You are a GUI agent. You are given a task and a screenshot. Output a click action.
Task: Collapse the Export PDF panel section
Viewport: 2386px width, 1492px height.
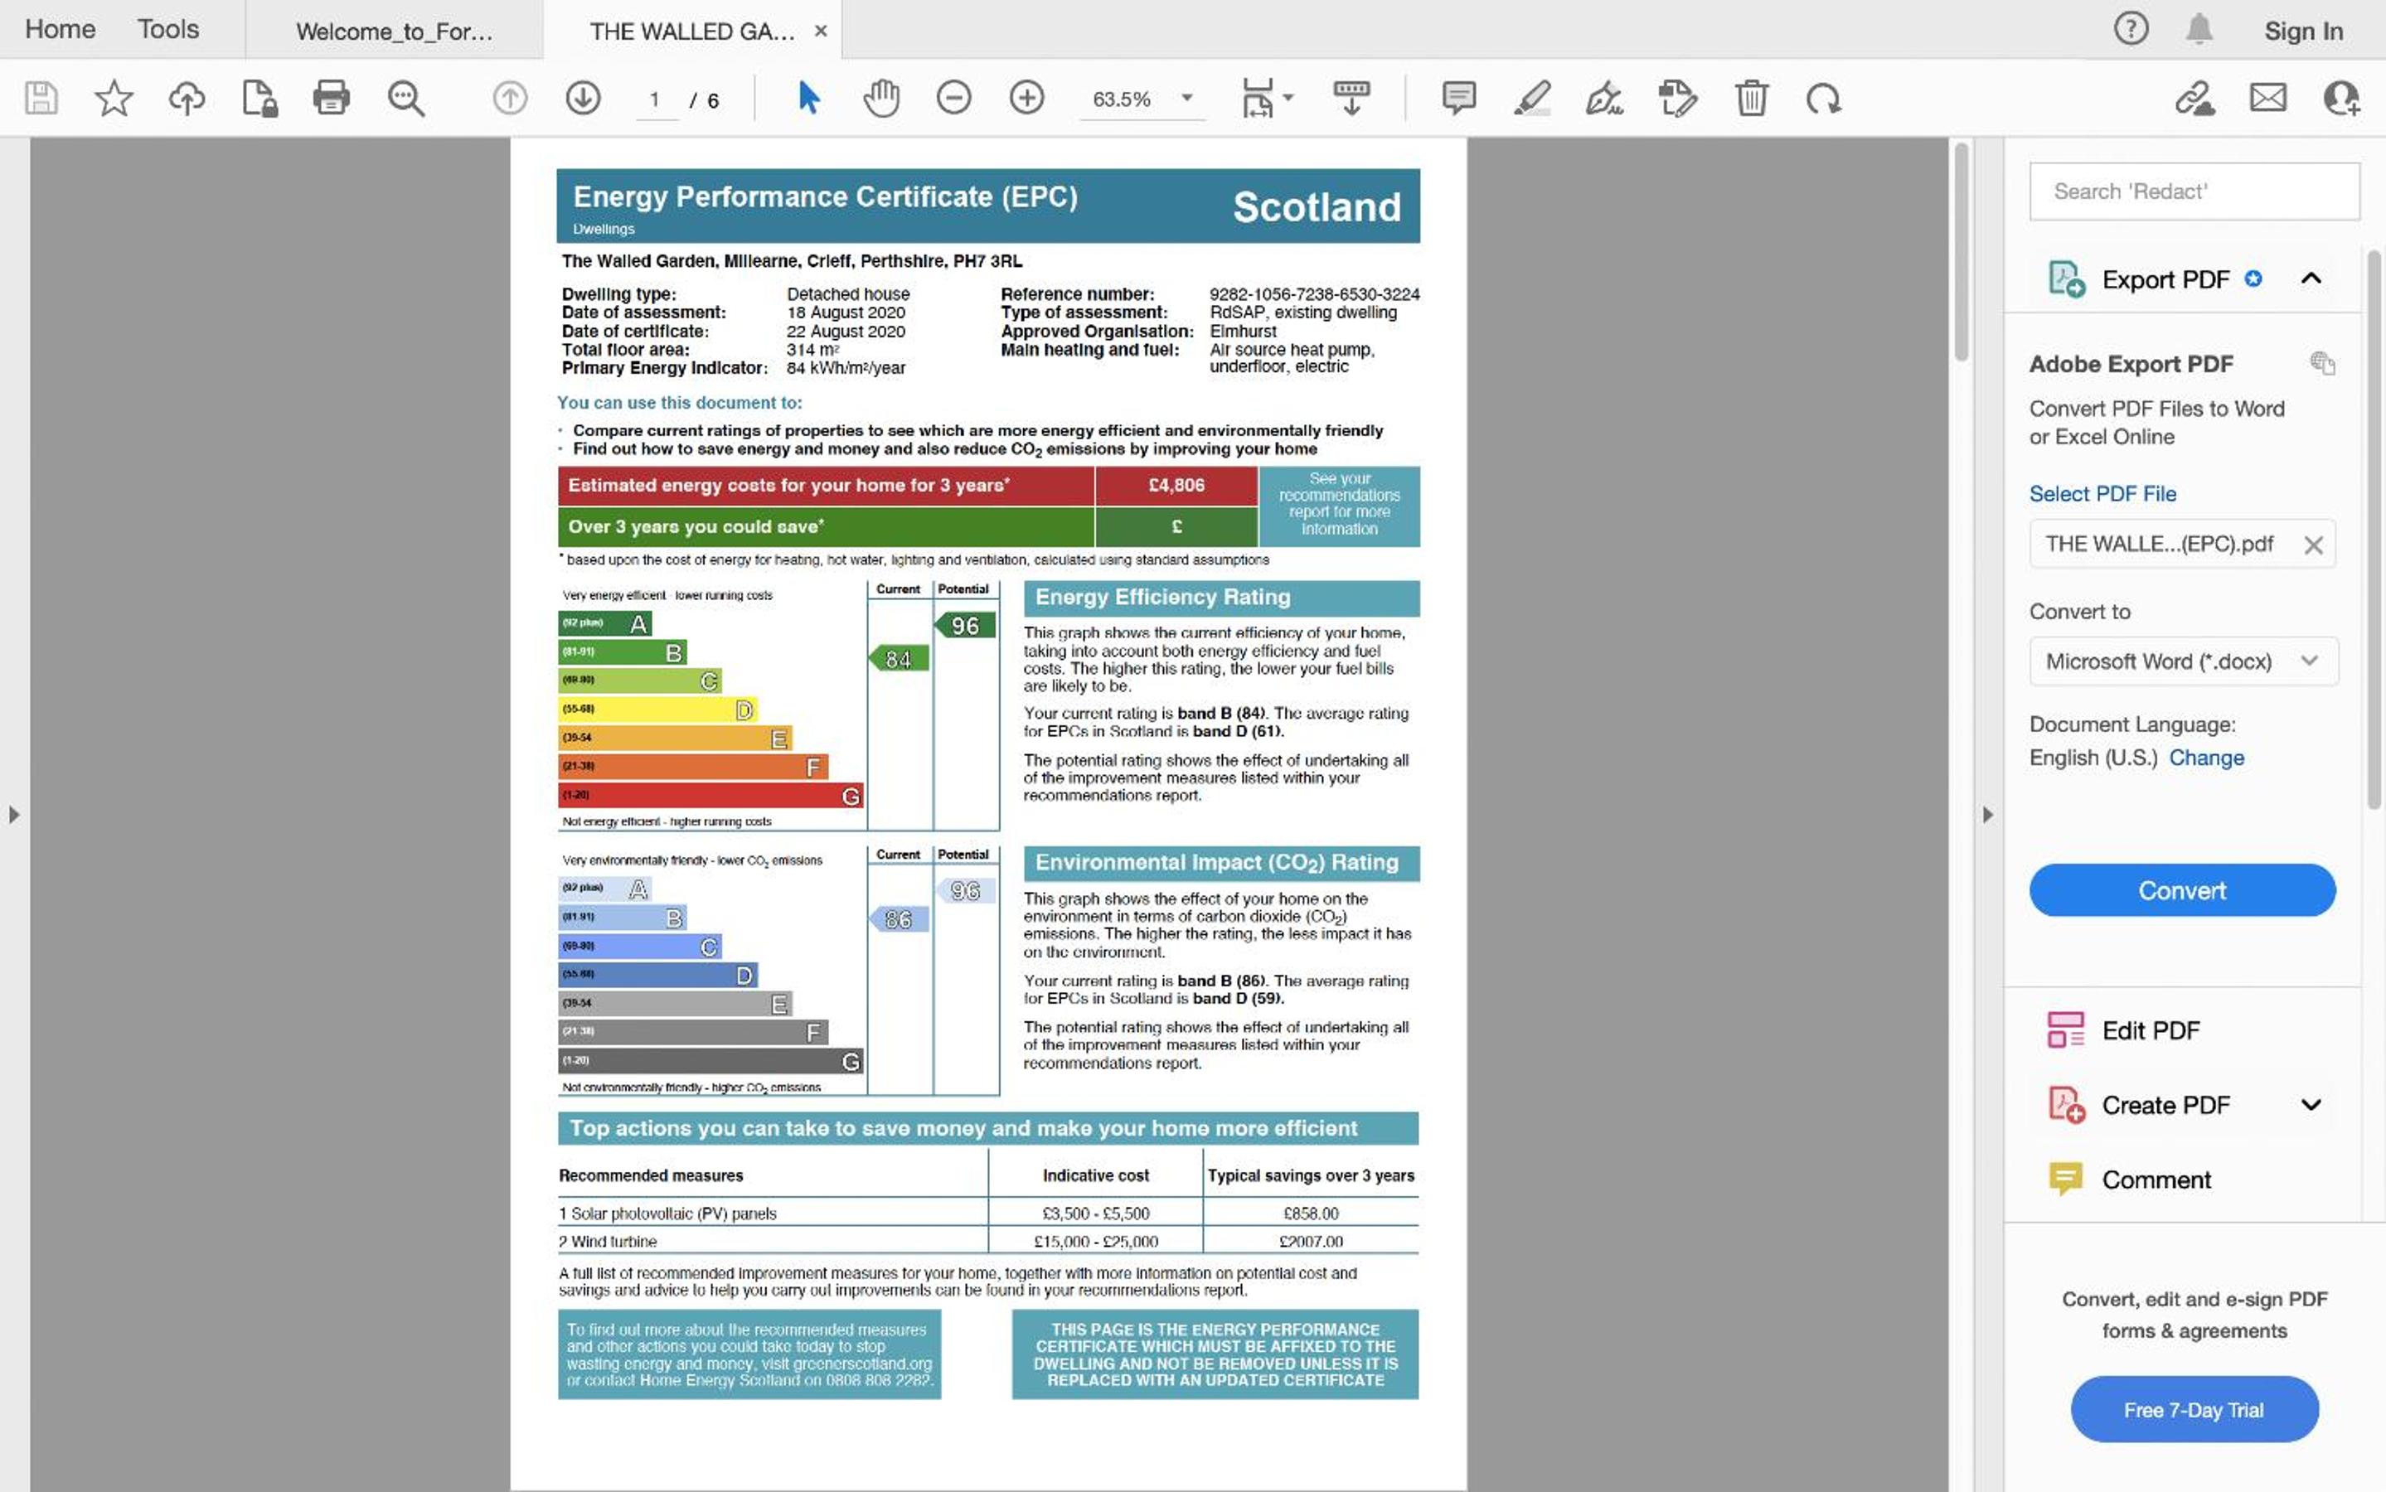point(2311,279)
